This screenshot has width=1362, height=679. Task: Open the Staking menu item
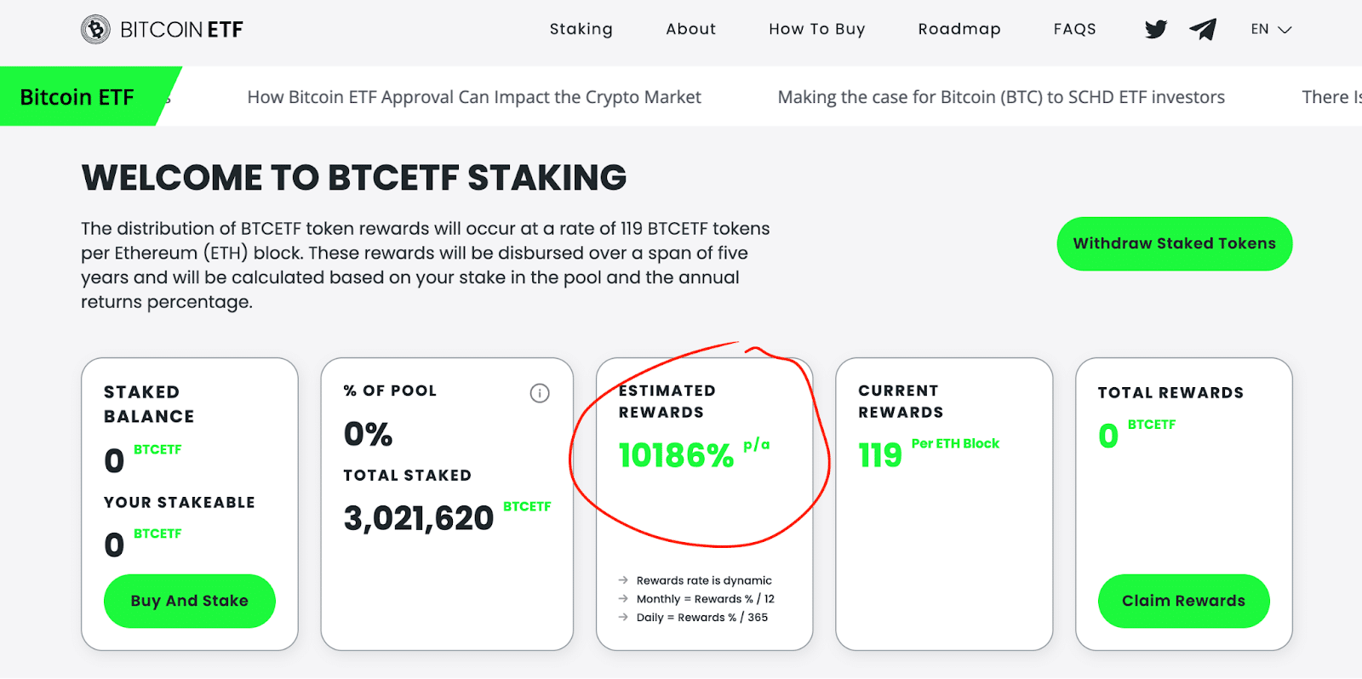[581, 29]
